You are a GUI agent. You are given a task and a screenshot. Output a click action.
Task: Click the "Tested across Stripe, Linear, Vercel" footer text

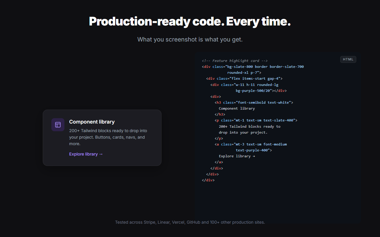(x=190, y=222)
